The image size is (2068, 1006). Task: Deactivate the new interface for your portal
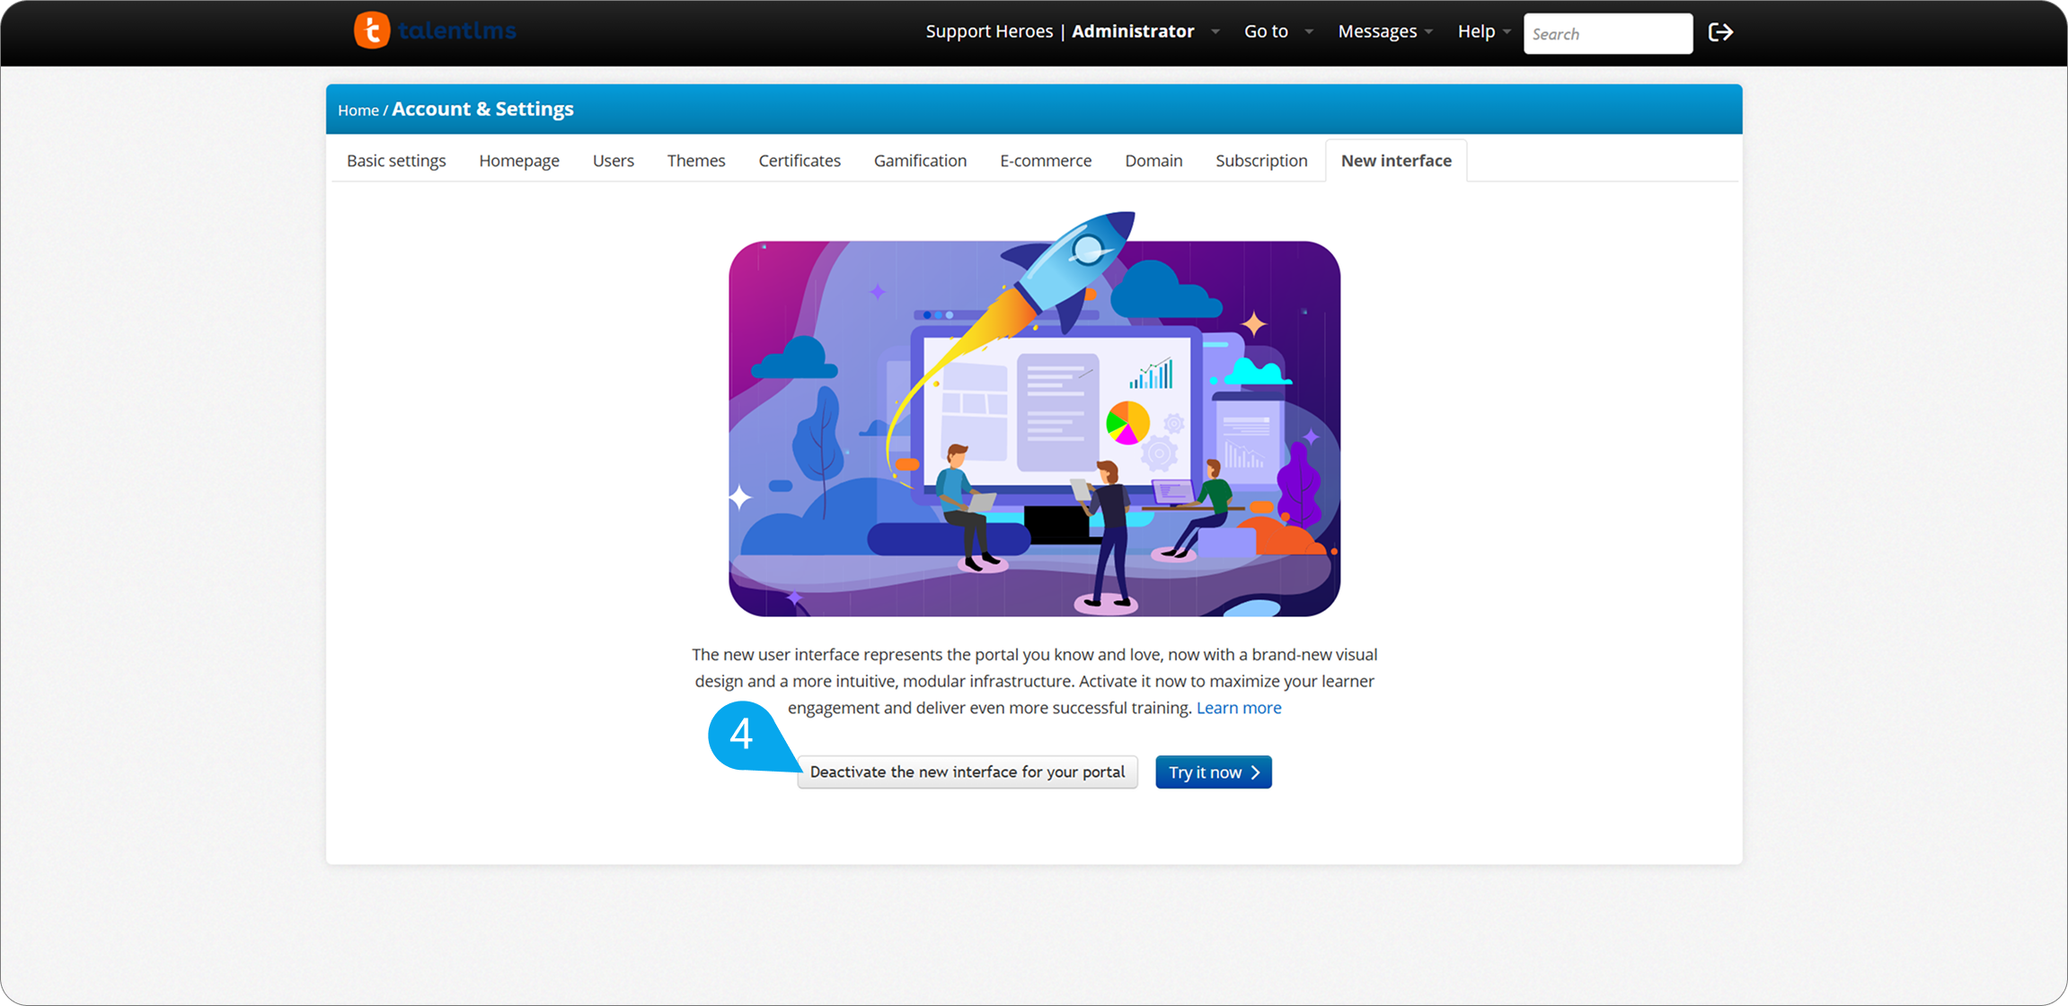[x=967, y=772]
